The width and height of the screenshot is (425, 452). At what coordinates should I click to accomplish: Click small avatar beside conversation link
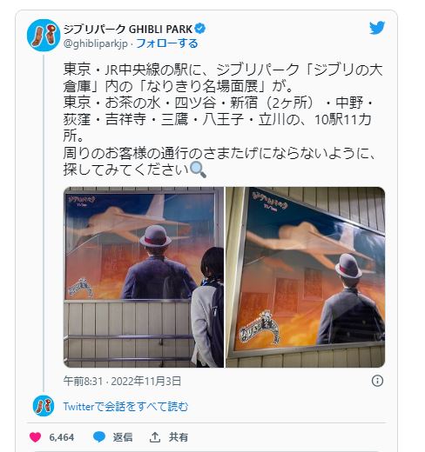pyautogui.click(x=44, y=406)
